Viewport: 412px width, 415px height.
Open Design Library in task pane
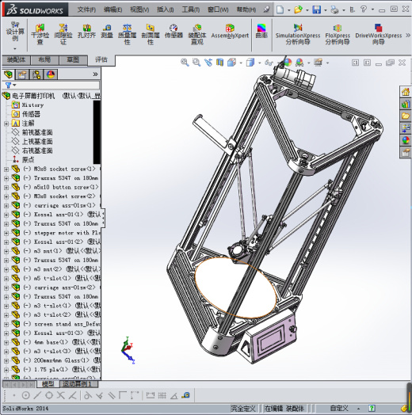click(406, 104)
